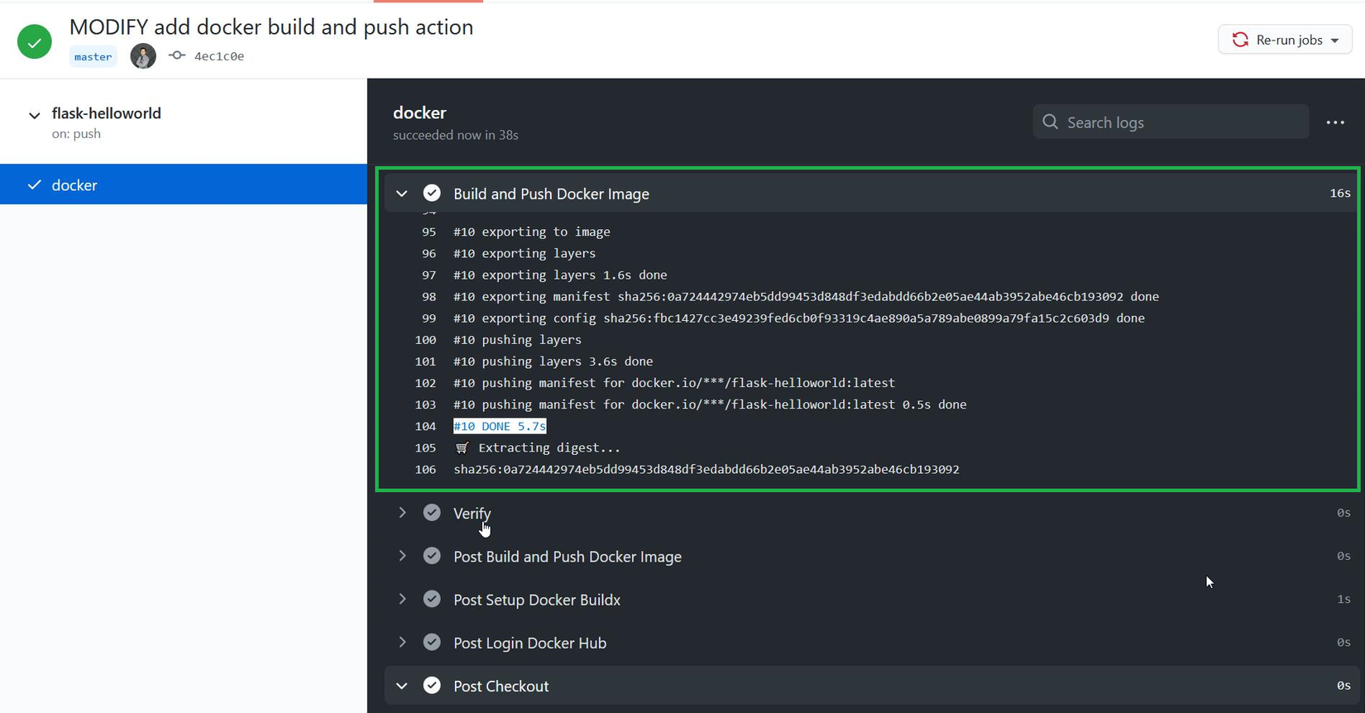Expand the Post Setup Docker Buildx step
The image size is (1365, 713).
tap(402, 599)
